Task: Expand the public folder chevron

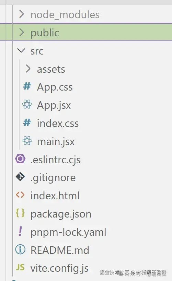Action: [22, 32]
